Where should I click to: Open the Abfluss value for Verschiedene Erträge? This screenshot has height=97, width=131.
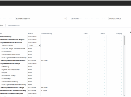104,76
